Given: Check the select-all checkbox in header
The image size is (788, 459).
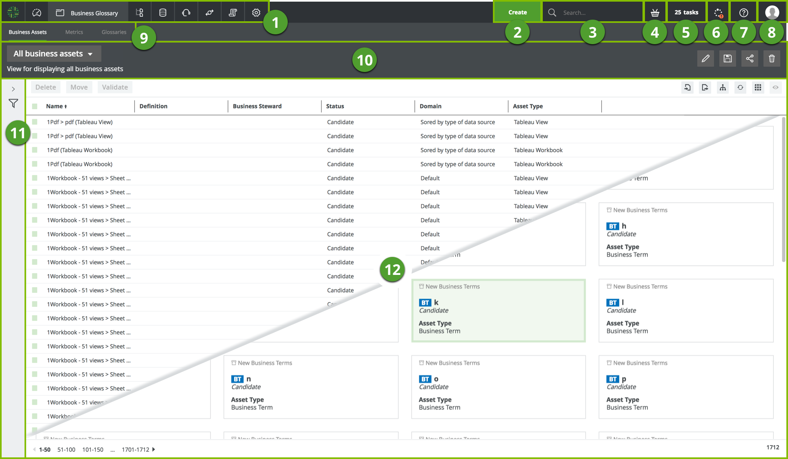Looking at the screenshot, I should pyautogui.click(x=35, y=106).
